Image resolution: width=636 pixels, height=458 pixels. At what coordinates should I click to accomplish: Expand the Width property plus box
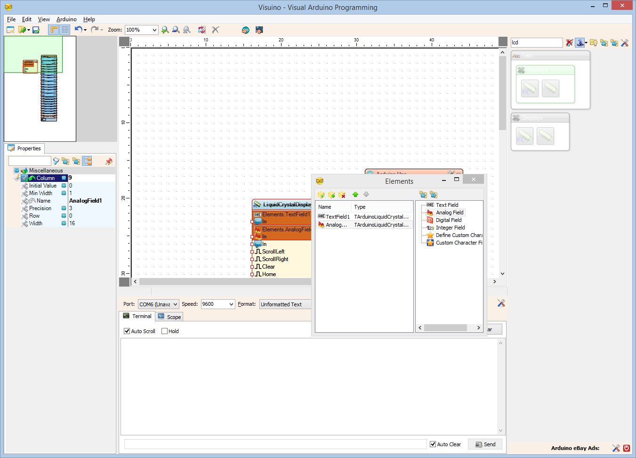pyautogui.click(x=64, y=223)
